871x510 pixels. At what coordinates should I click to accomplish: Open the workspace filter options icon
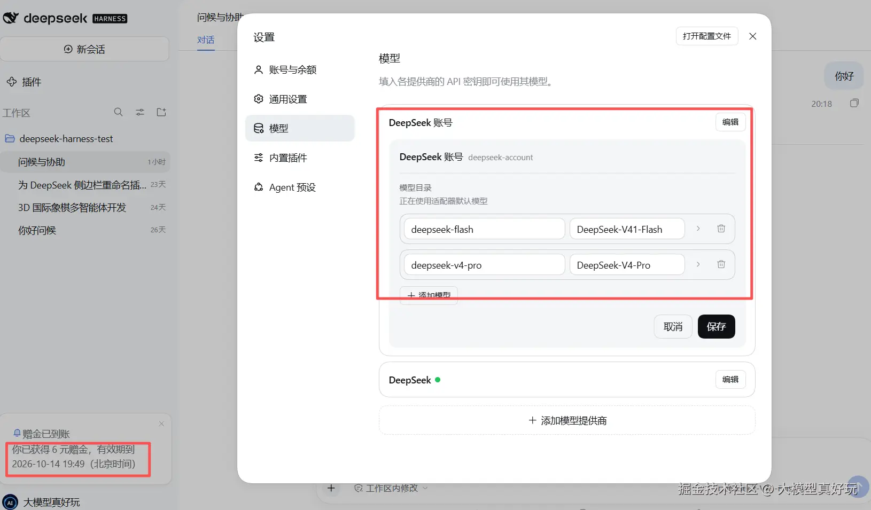(140, 112)
